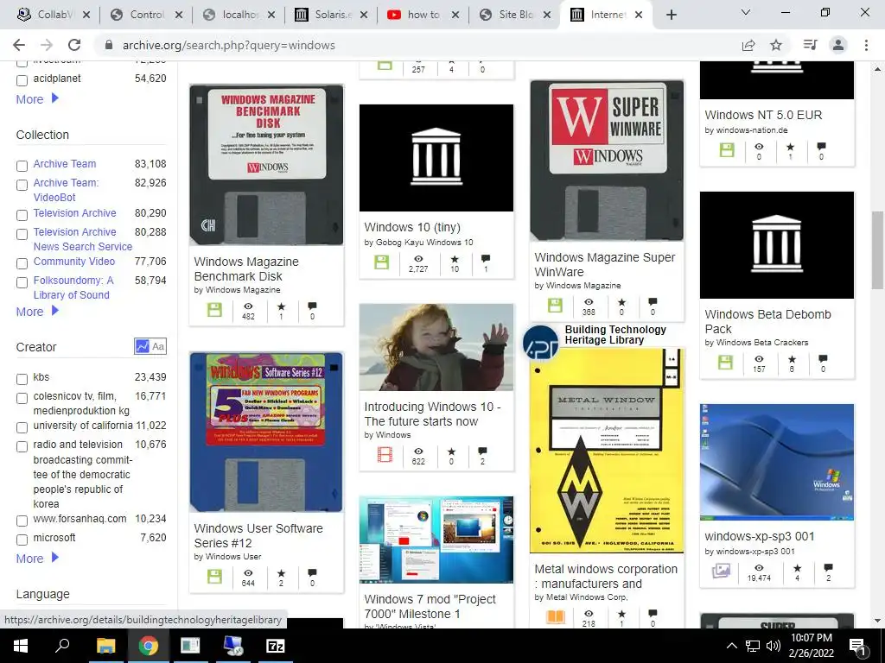Switch to the Site Blo tab
The image size is (885, 663).
coord(515,15)
